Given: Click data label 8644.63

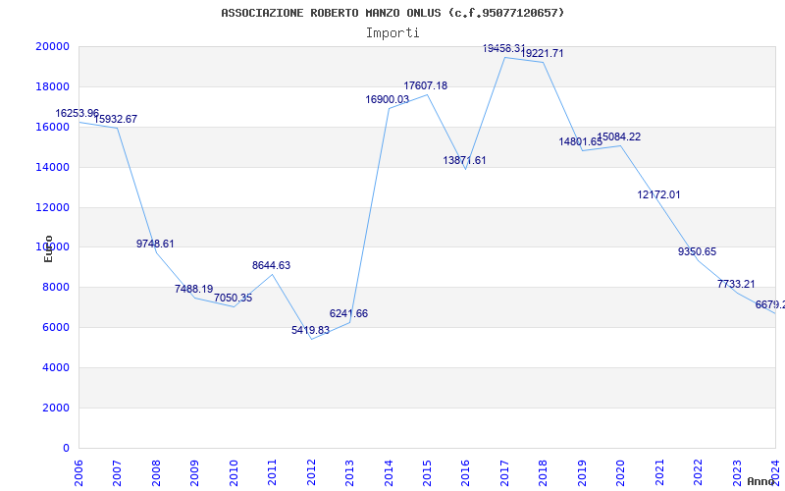Looking at the screenshot, I should [271, 265].
